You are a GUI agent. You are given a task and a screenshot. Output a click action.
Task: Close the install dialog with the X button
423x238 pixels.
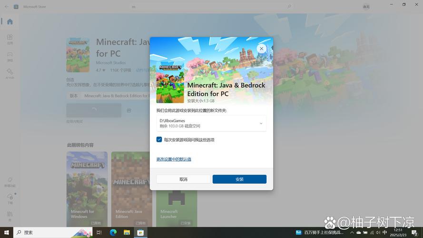[261, 49]
